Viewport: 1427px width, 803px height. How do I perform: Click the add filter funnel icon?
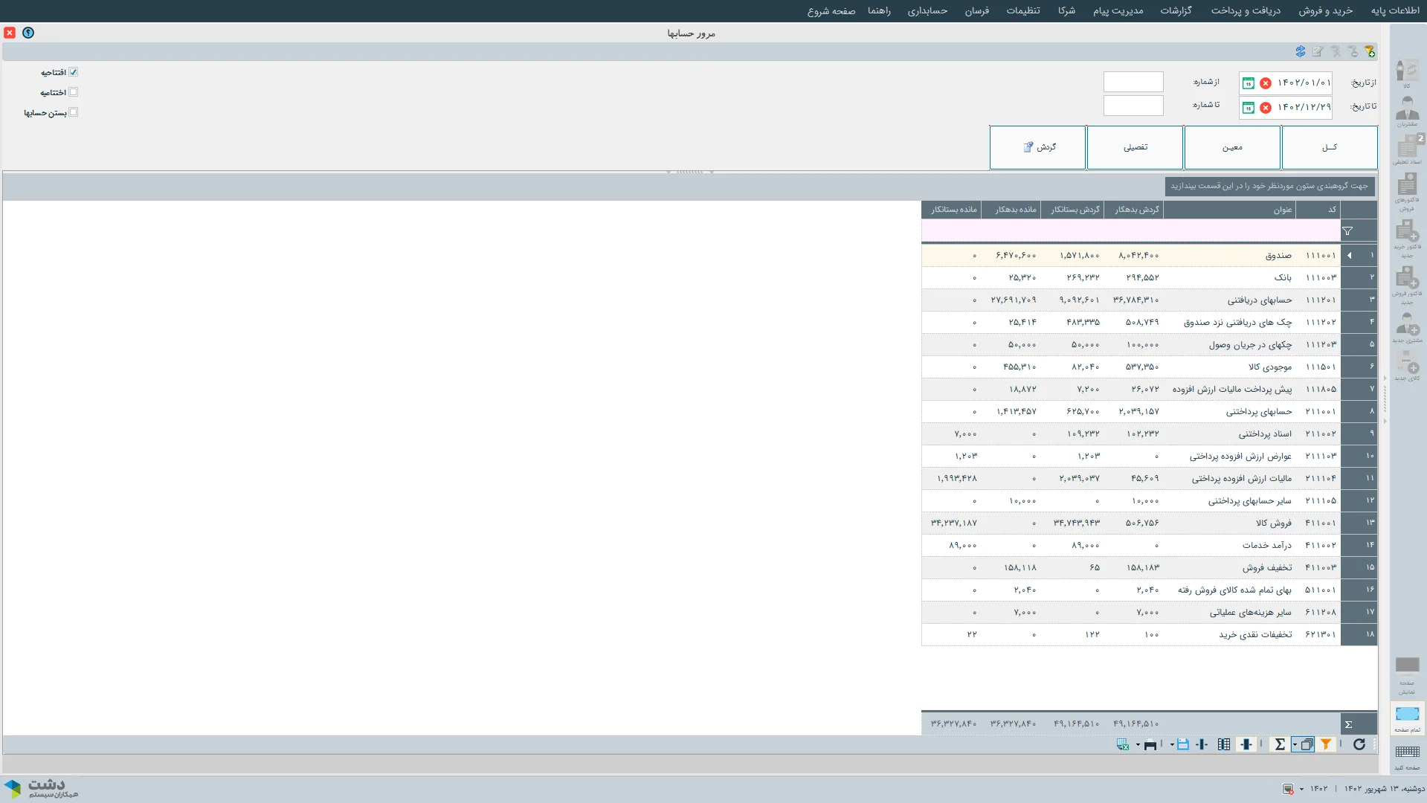[x=1369, y=51]
